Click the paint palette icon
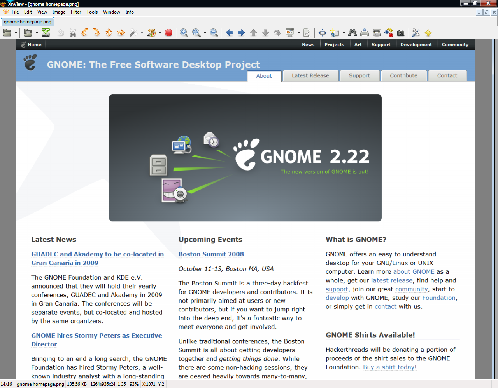Viewport: 498px width, 388px height. pos(152,33)
